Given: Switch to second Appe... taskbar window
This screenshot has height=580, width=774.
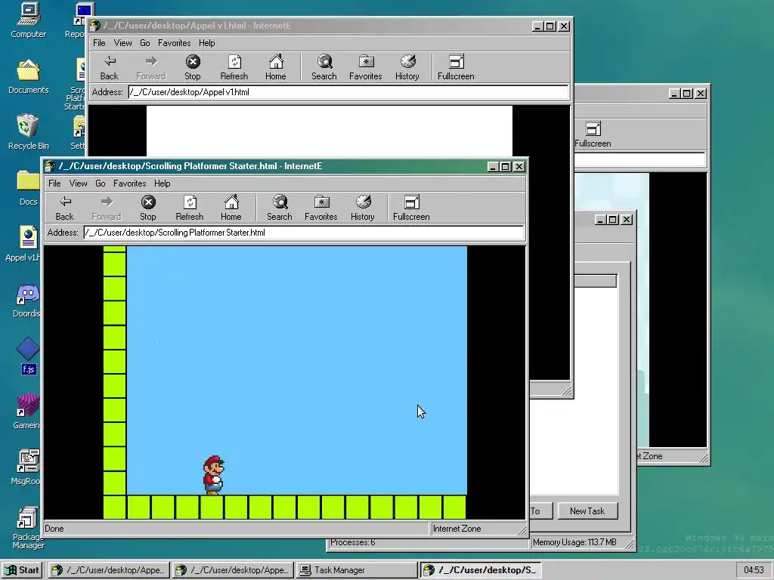Looking at the screenshot, I should pos(233,570).
